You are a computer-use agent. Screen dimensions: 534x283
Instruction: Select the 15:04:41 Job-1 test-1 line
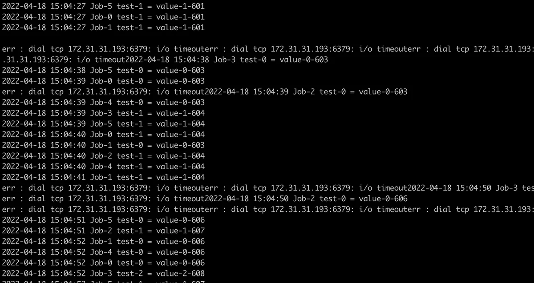point(103,177)
